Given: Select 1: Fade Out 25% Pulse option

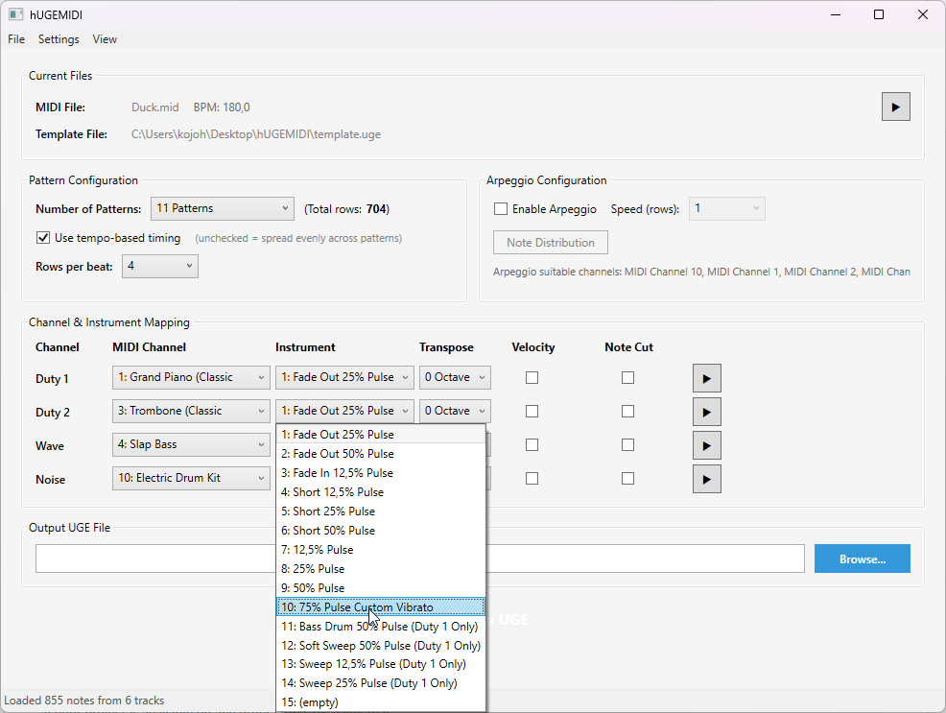Looking at the screenshot, I should 381,435.
